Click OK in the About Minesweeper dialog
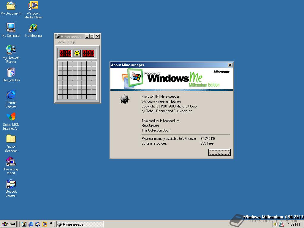The image size is (304, 228). point(219,152)
